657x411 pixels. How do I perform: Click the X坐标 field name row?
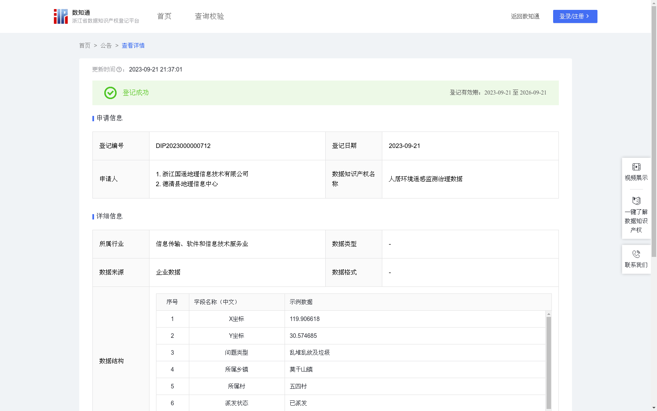point(237,319)
